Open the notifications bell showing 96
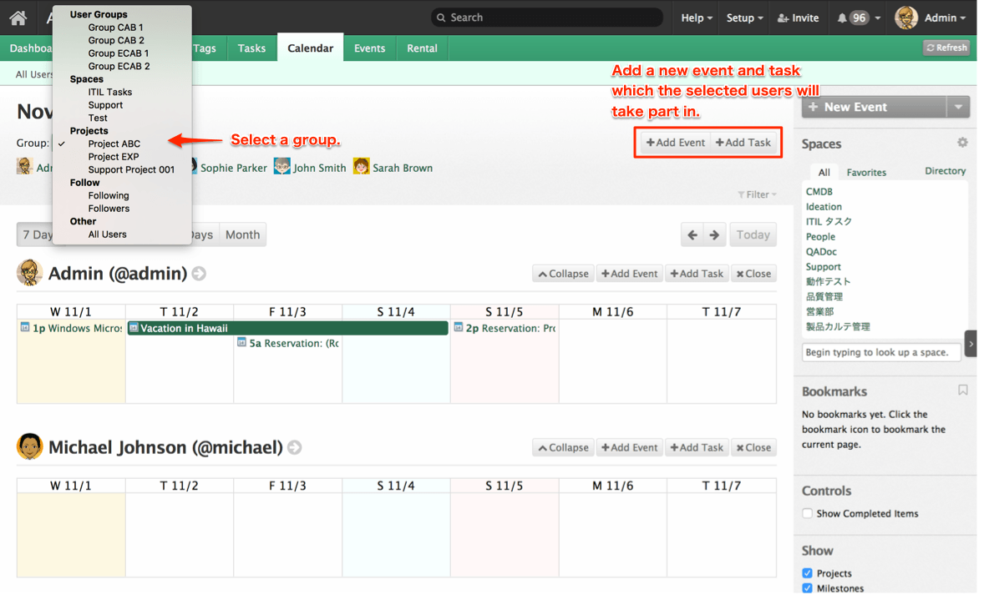994x610 pixels. tap(858, 18)
